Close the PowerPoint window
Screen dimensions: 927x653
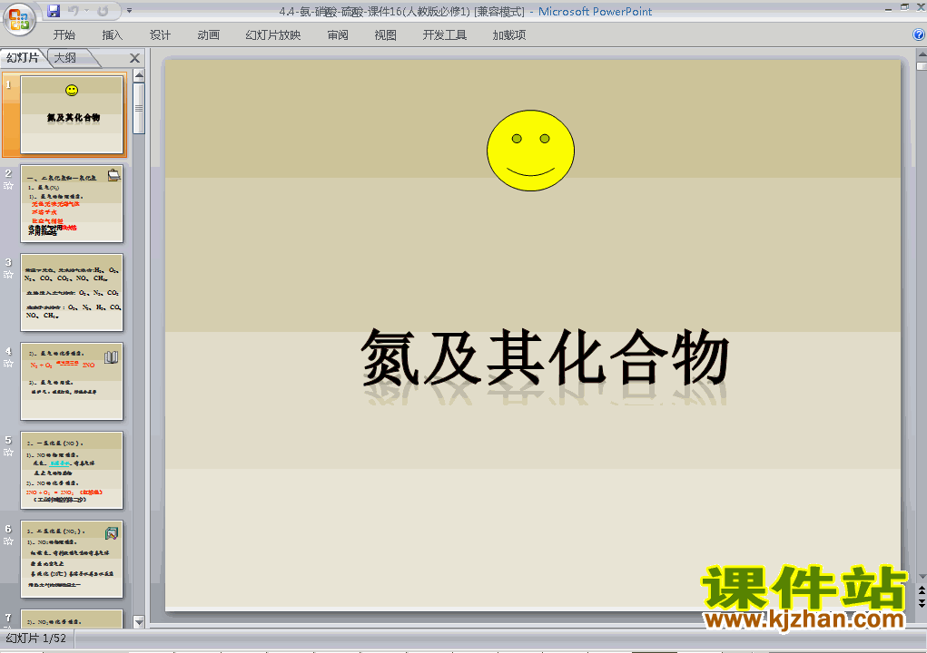(x=921, y=7)
